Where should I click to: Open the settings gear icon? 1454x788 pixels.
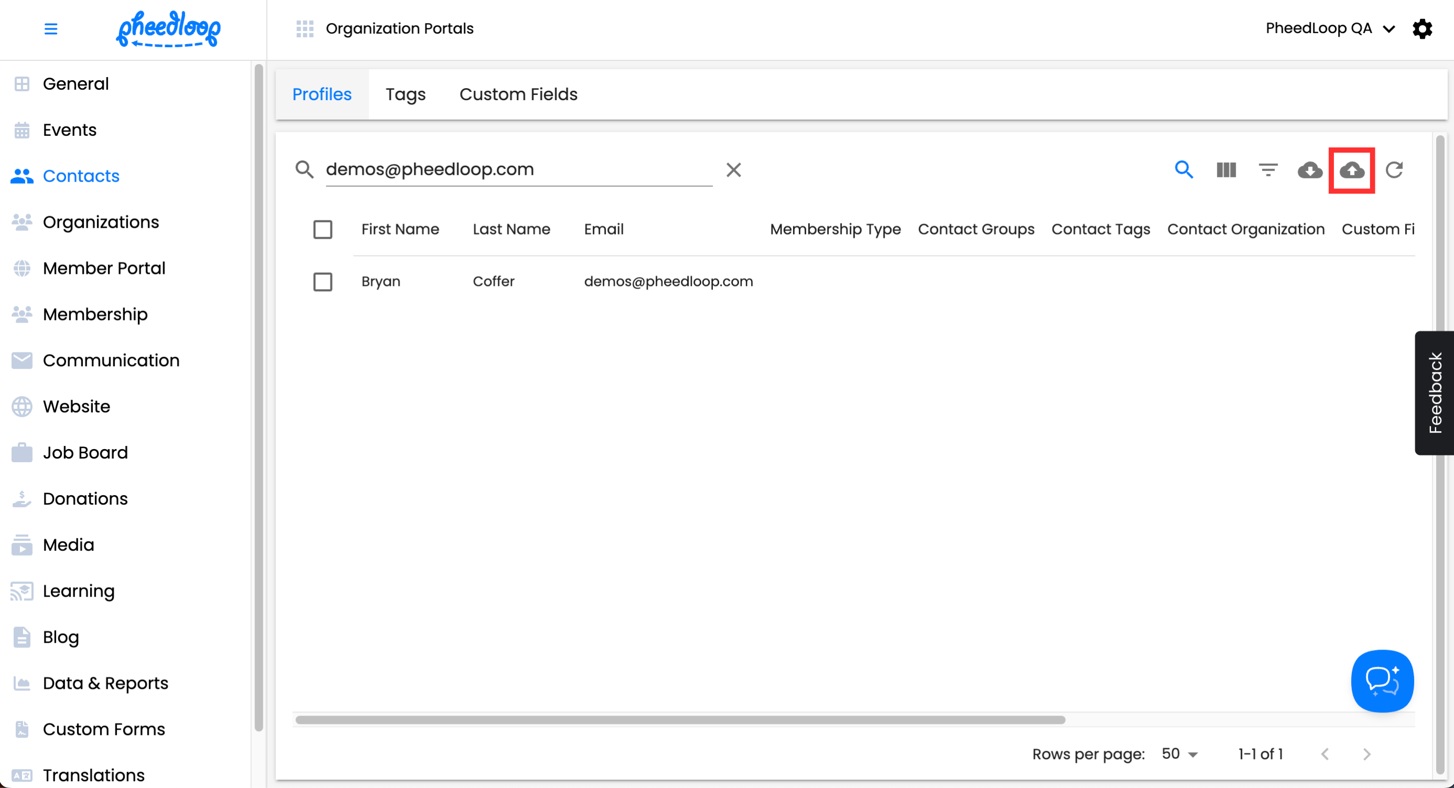pyautogui.click(x=1422, y=29)
